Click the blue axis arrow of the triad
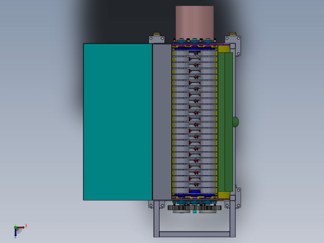This screenshot has width=324, height=243. (x=16, y=233)
